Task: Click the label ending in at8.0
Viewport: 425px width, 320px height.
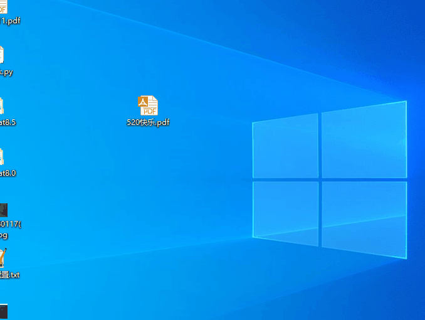Action: coord(8,173)
